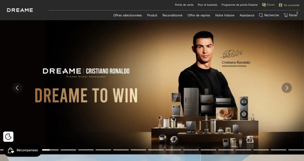Select the Notre histoire menu item
The height and width of the screenshot is (161, 304).
pos(225,15)
